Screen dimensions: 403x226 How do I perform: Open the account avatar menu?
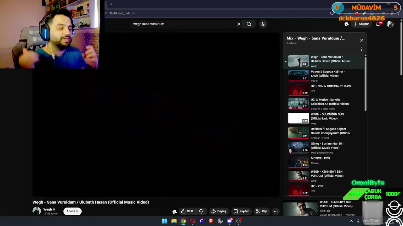(x=390, y=24)
